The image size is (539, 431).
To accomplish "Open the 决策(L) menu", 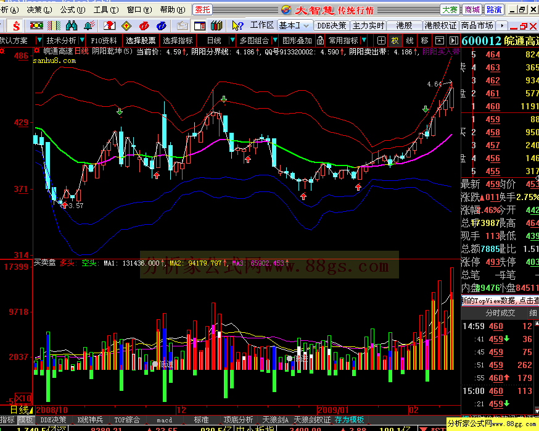I will coord(39,10).
